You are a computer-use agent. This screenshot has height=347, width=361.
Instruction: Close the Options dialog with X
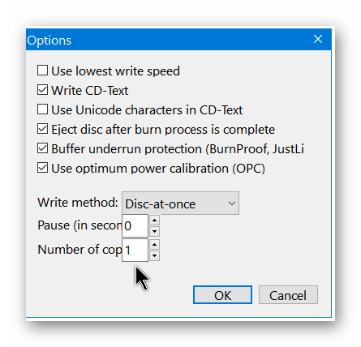[318, 39]
